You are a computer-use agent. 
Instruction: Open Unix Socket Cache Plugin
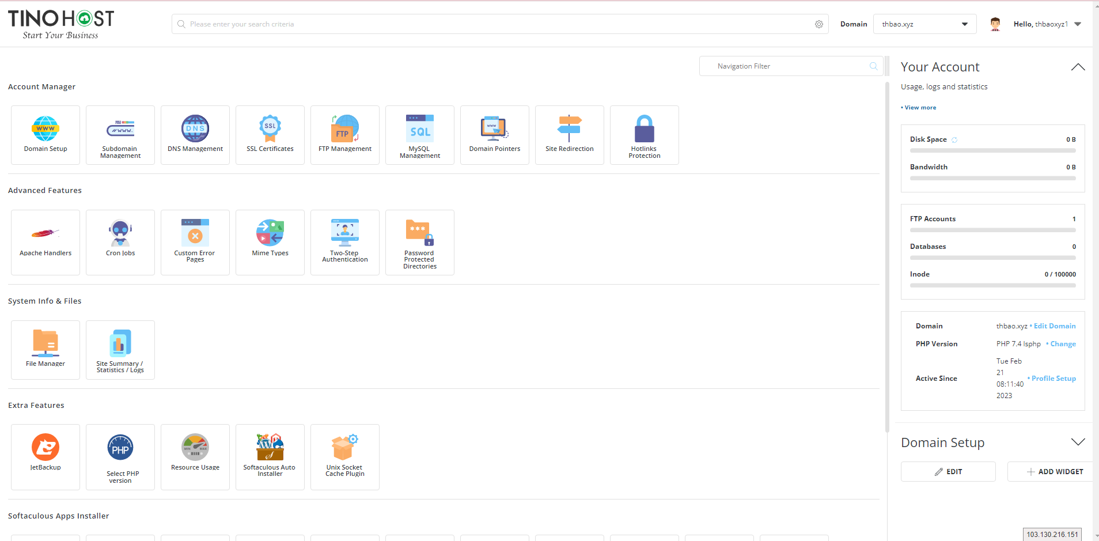click(x=345, y=457)
